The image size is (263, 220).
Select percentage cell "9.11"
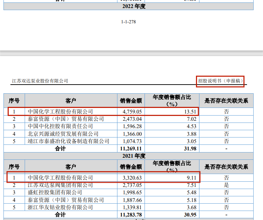click(191, 178)
